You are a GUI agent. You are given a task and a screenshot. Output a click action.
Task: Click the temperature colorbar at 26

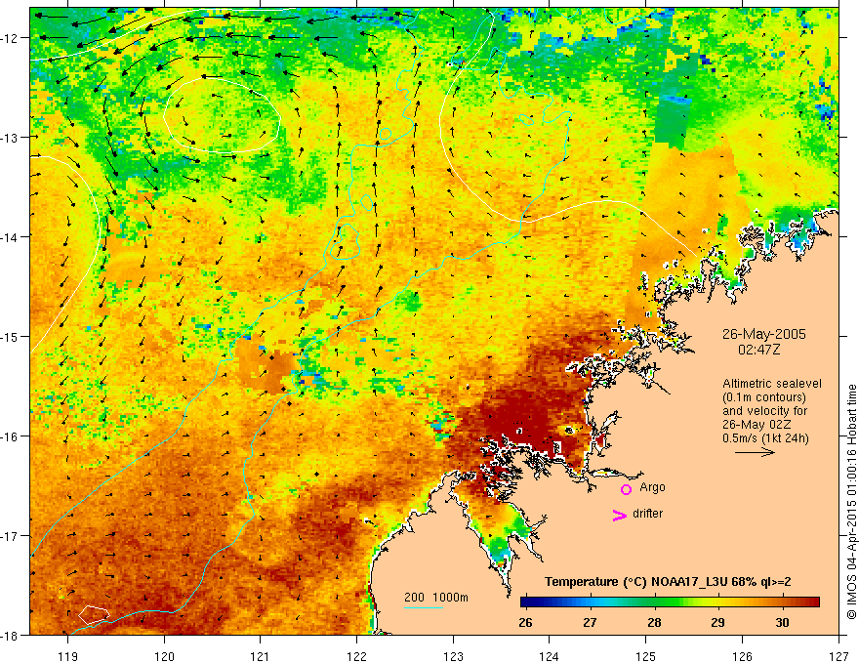525,602
